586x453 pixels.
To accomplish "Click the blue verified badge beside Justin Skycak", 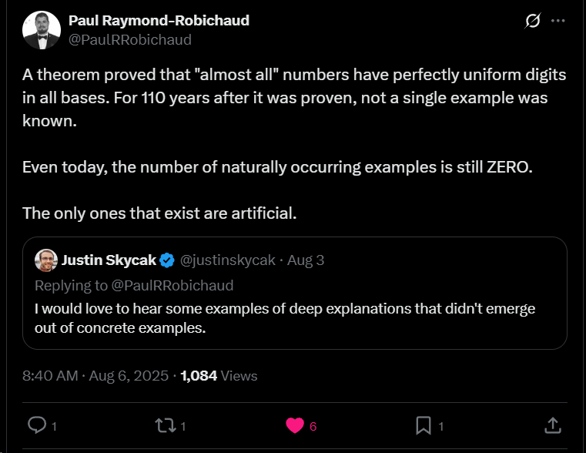I will [x=166, y=260].
